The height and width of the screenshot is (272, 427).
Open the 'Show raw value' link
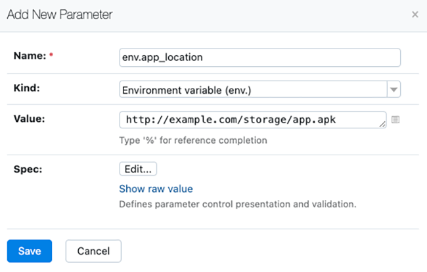tap(156, 189)
